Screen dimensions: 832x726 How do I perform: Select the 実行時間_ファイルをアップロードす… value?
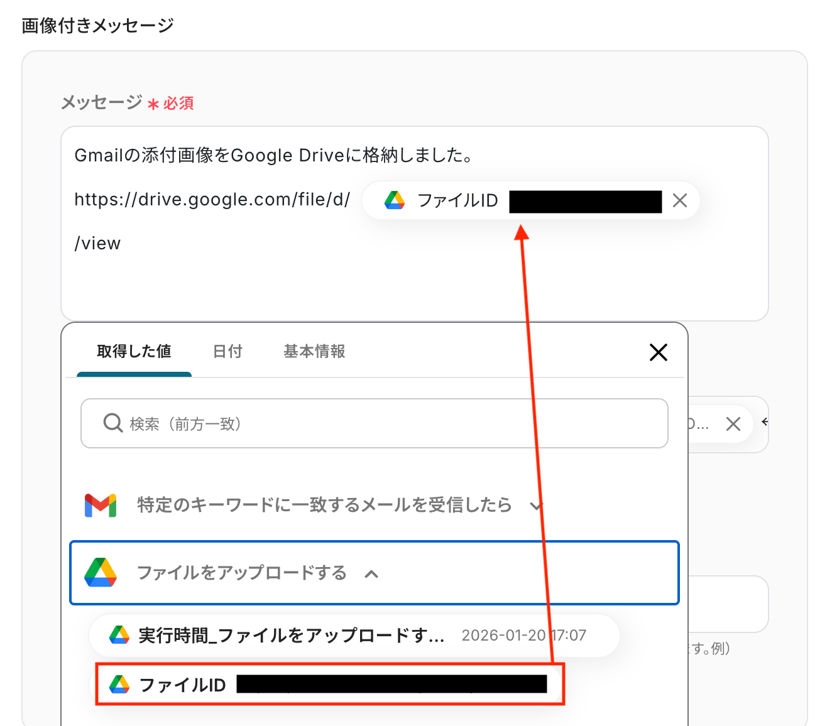(354, 636)
